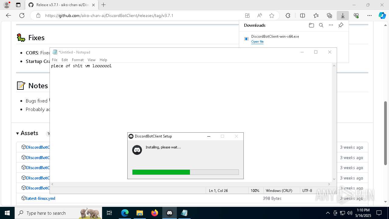The image size is (389, 219).
Task: Open Notepad Format menu
Action: pyautogui.click(x=78, y=60)
